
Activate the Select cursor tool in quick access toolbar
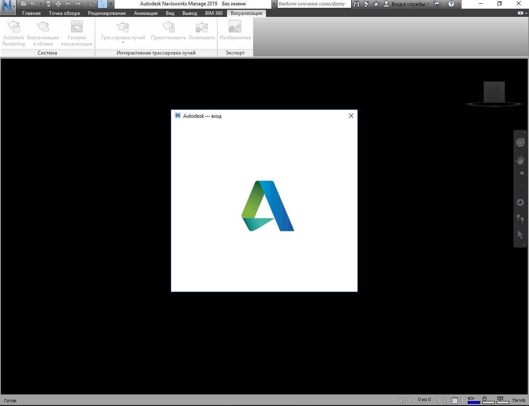(103, 4)
